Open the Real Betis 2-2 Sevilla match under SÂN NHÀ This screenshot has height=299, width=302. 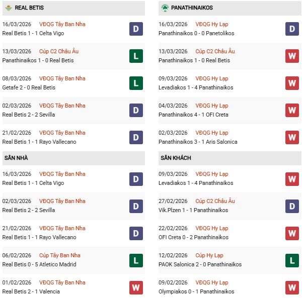click(29, 210)
